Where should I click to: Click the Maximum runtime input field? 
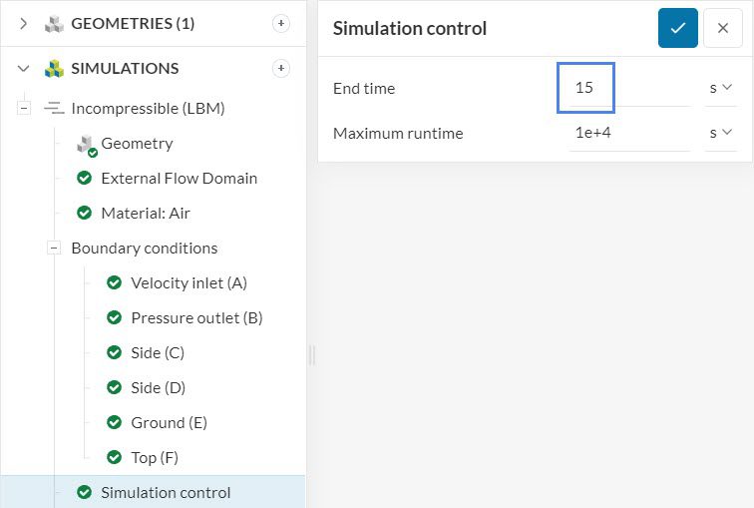pos(628,133)
